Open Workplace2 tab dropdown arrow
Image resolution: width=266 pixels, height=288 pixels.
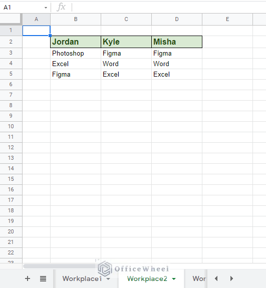coord(174,279)
